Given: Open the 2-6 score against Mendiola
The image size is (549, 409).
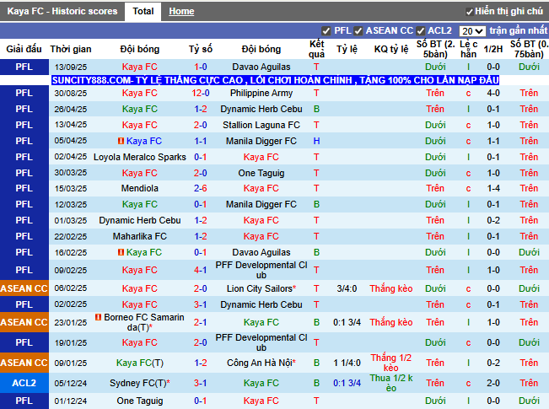Looking at the screenshot, I should pos(201,188).
